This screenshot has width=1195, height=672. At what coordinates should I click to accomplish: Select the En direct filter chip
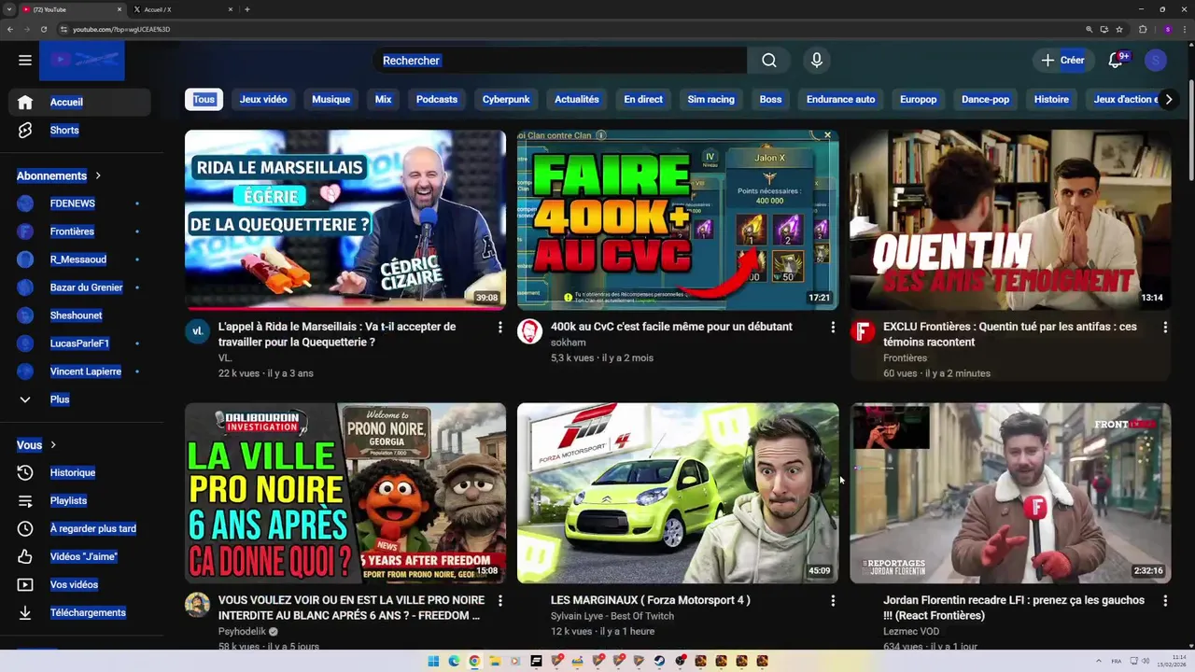(x=643, y=100)
